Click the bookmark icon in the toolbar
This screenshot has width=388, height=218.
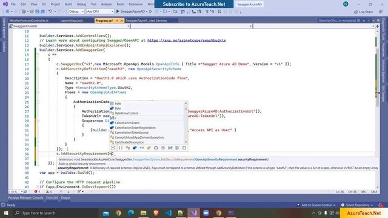219,12
